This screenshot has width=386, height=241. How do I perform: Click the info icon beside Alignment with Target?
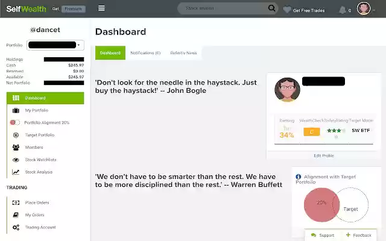point(299,177)
